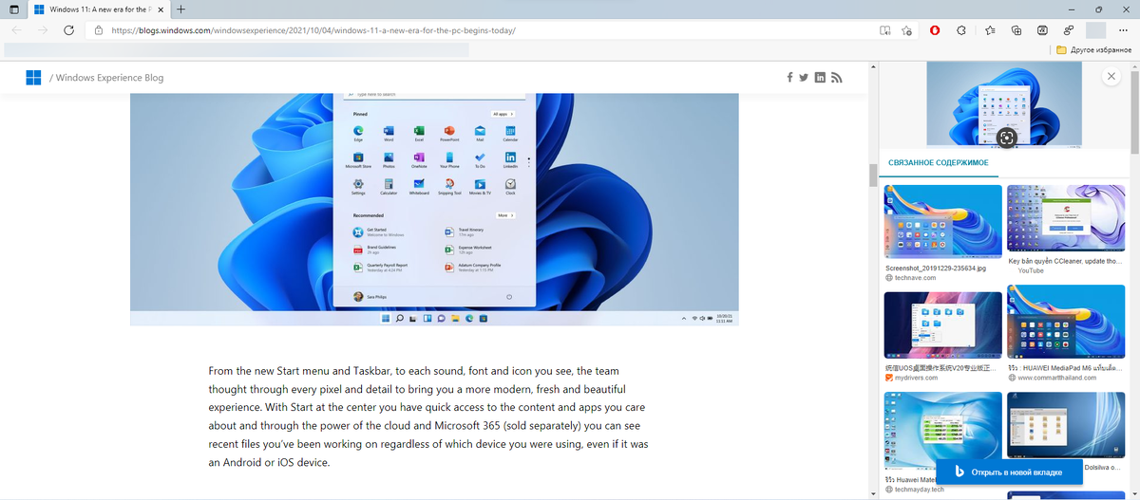Click the visual search crop icon on preview
Viewport: 1140px width, 500px height.
(1008, 139)
